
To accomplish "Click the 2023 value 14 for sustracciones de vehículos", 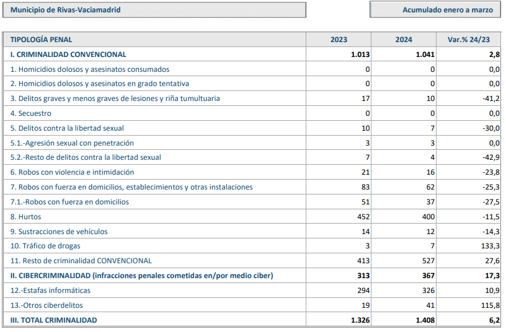I will [366, 232].
